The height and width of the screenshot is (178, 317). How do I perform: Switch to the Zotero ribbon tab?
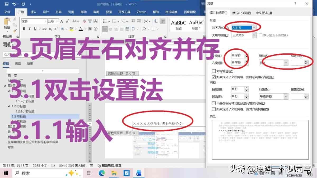142,12
